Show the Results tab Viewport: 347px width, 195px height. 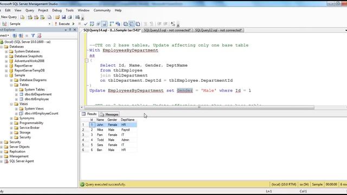[x=89, y=114]
